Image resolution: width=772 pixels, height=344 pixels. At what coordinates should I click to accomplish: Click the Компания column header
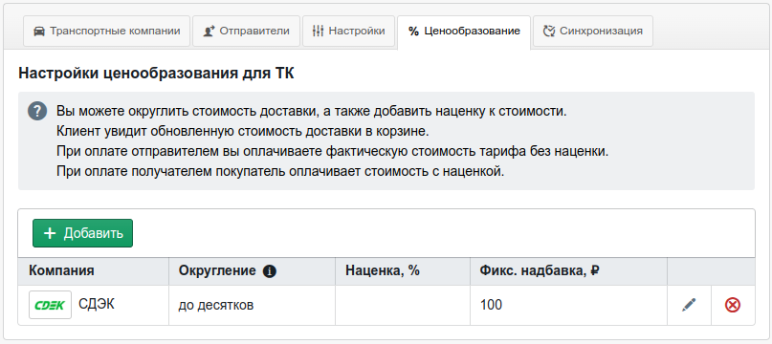[61, 270]
